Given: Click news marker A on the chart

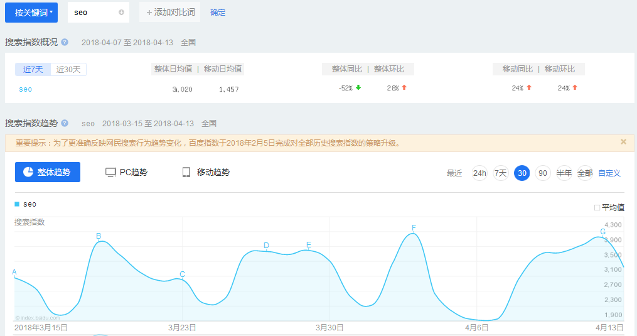Looking at the screenshot, I should pos(14,272).
